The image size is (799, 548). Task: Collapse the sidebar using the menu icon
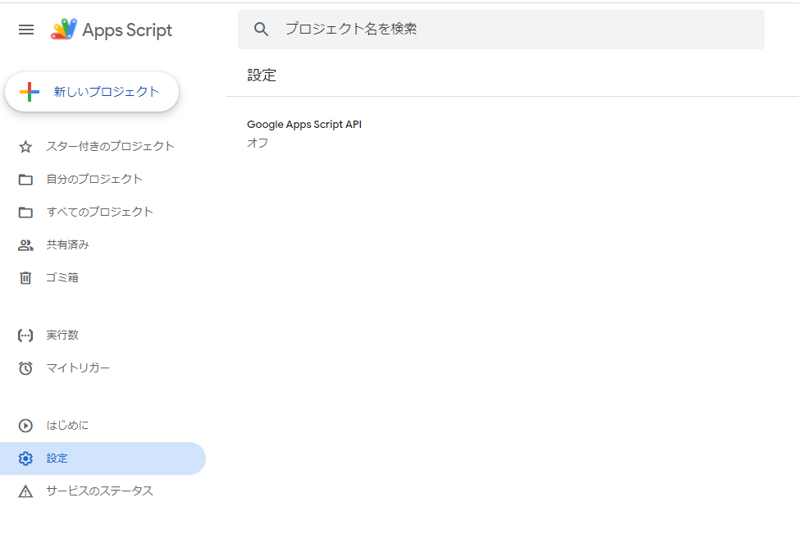point(25,30)
